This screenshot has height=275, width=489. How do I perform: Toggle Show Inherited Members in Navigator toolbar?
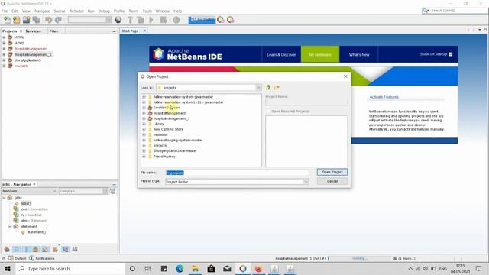click(x=7, y=250)
